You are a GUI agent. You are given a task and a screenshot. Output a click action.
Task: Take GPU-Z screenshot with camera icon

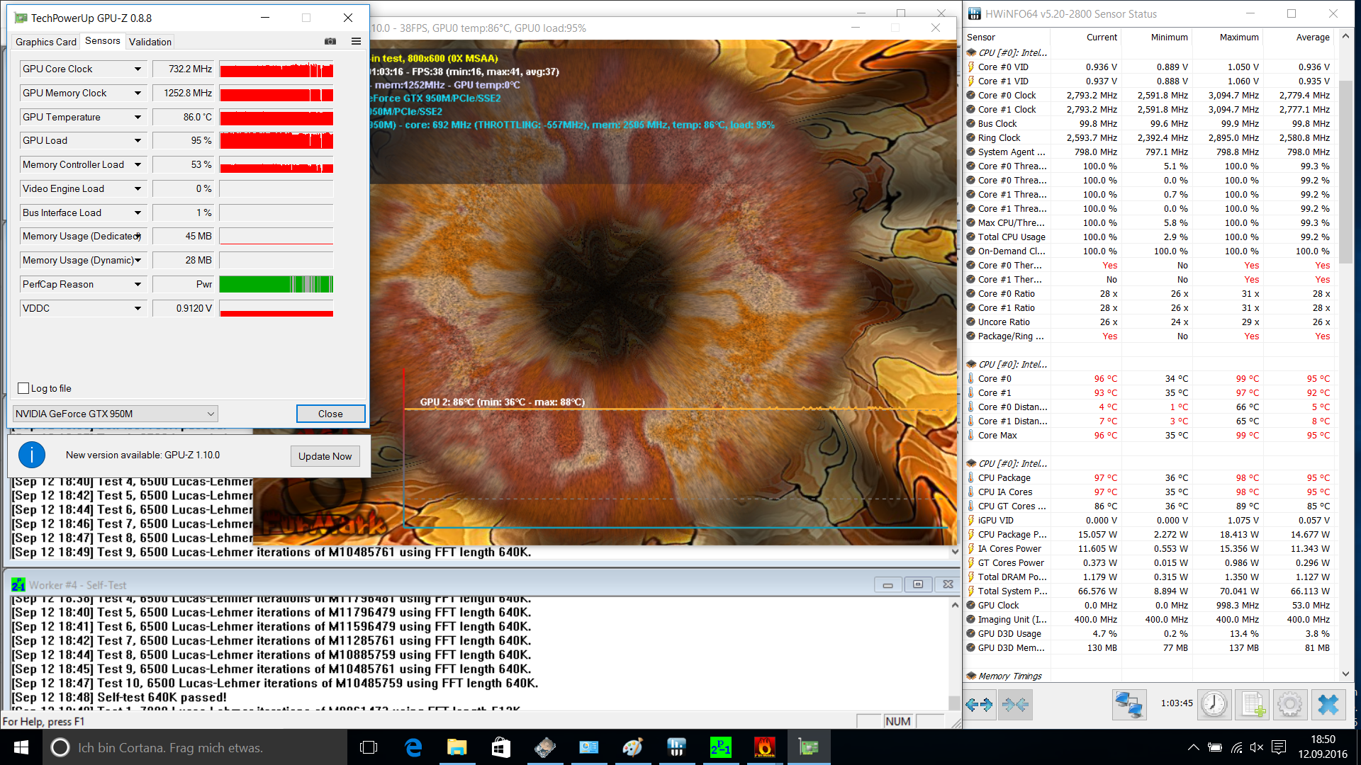pos(330,41)
